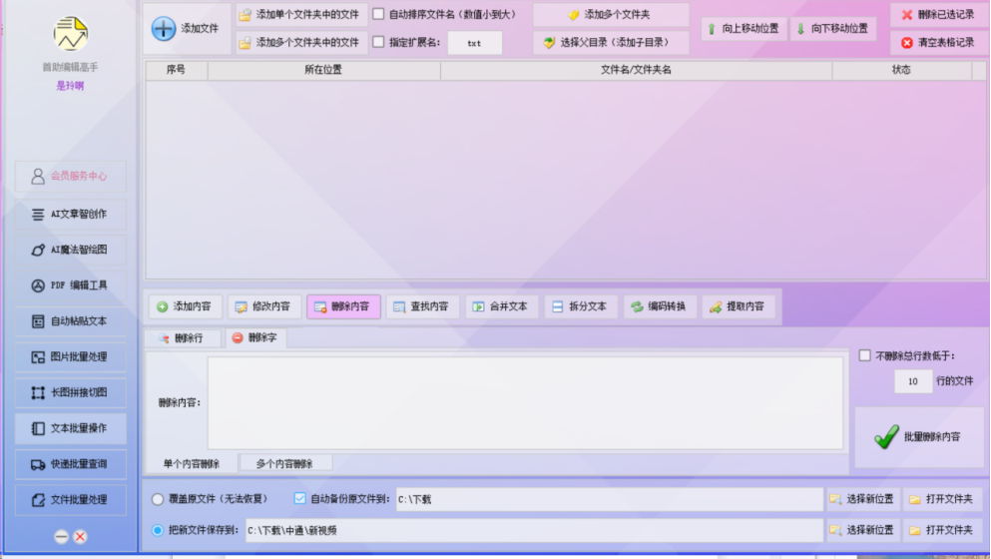Open 长图拼接切图 in sidebar
Screen dimensions: 991x559
[x=70, y=392]
